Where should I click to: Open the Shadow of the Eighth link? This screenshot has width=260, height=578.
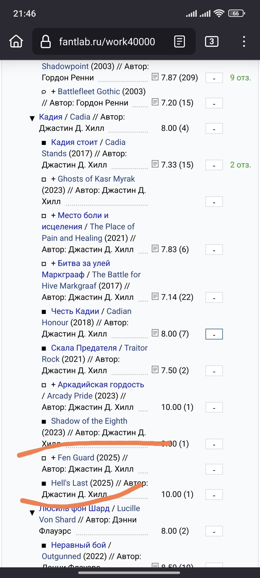point(89,421)
